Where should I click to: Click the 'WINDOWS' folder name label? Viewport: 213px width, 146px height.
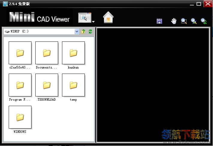(x=20, y=132)
